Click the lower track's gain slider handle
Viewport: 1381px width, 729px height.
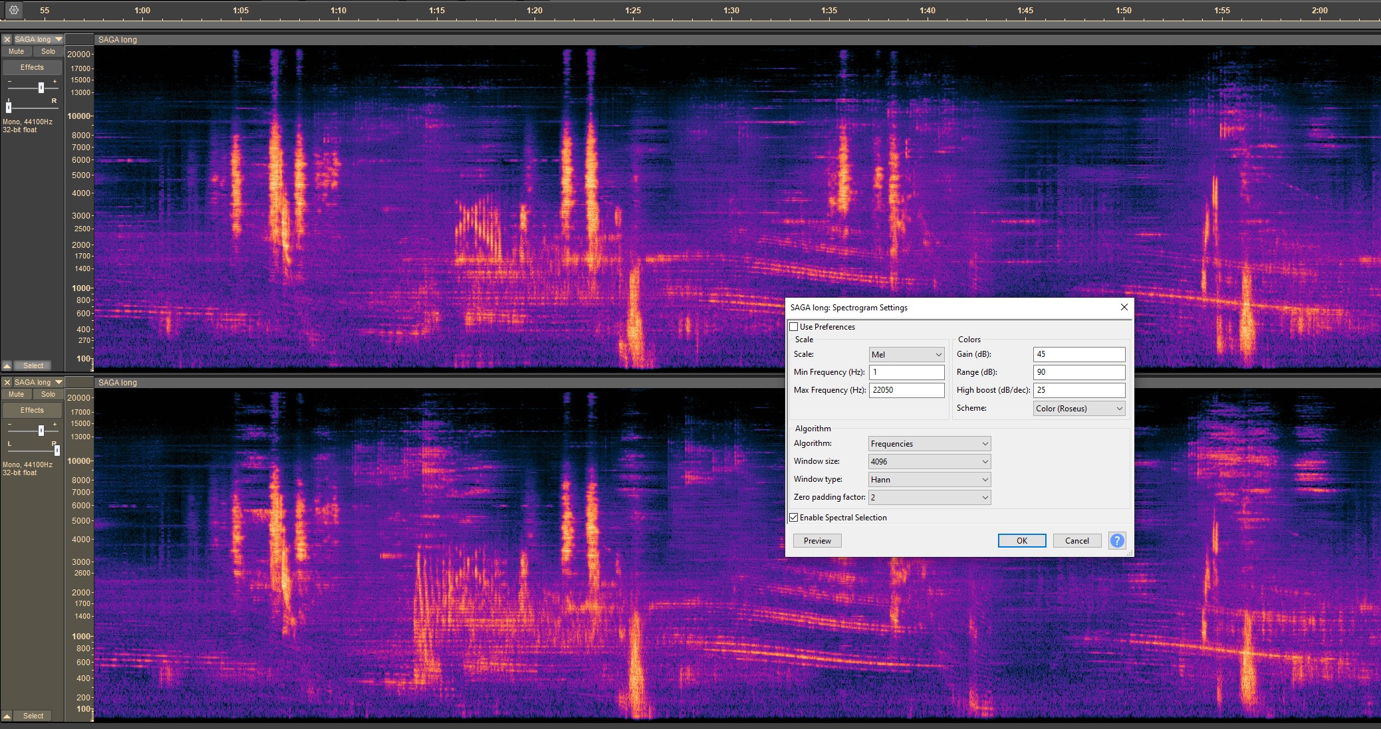tap(41, 431)
